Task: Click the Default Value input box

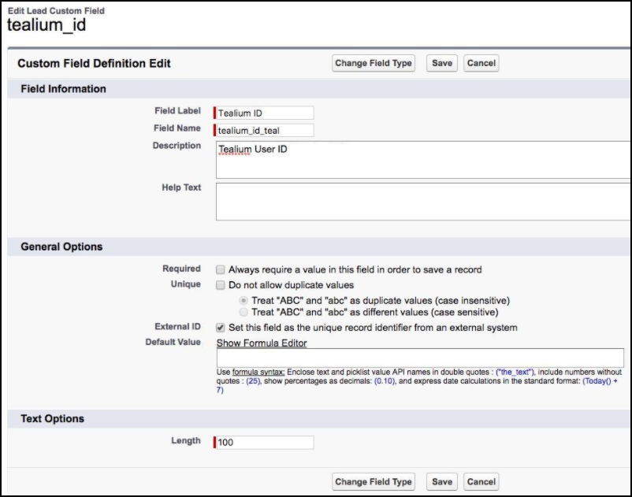Action: [420, 358]
